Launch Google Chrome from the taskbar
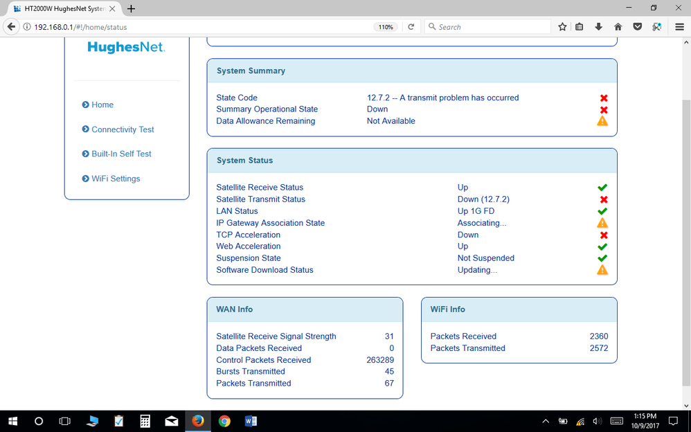The width and height of the screenshot is (691, 432). point(224,421)
